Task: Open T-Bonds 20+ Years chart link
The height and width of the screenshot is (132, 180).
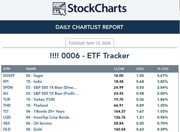Action: coord(45,111)
